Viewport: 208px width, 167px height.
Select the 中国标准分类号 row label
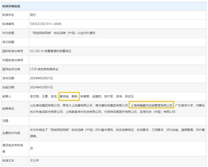pos(13,60)
